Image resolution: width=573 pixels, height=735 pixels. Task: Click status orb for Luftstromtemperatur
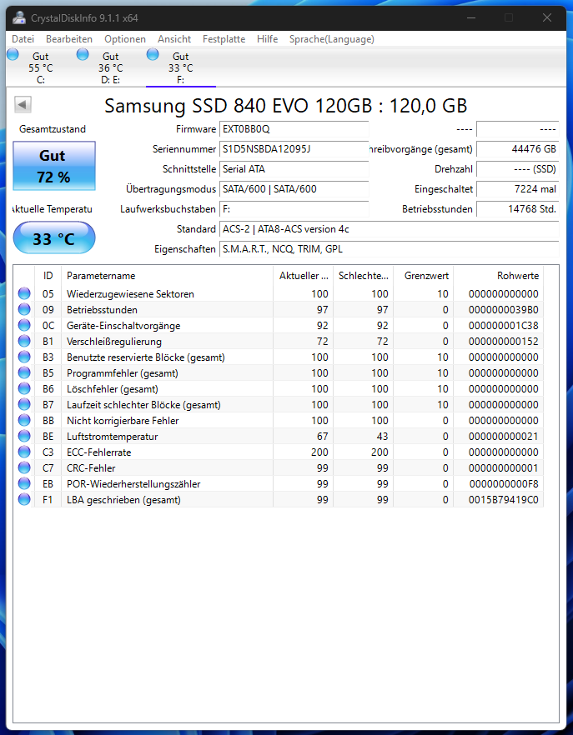(24, 437)
